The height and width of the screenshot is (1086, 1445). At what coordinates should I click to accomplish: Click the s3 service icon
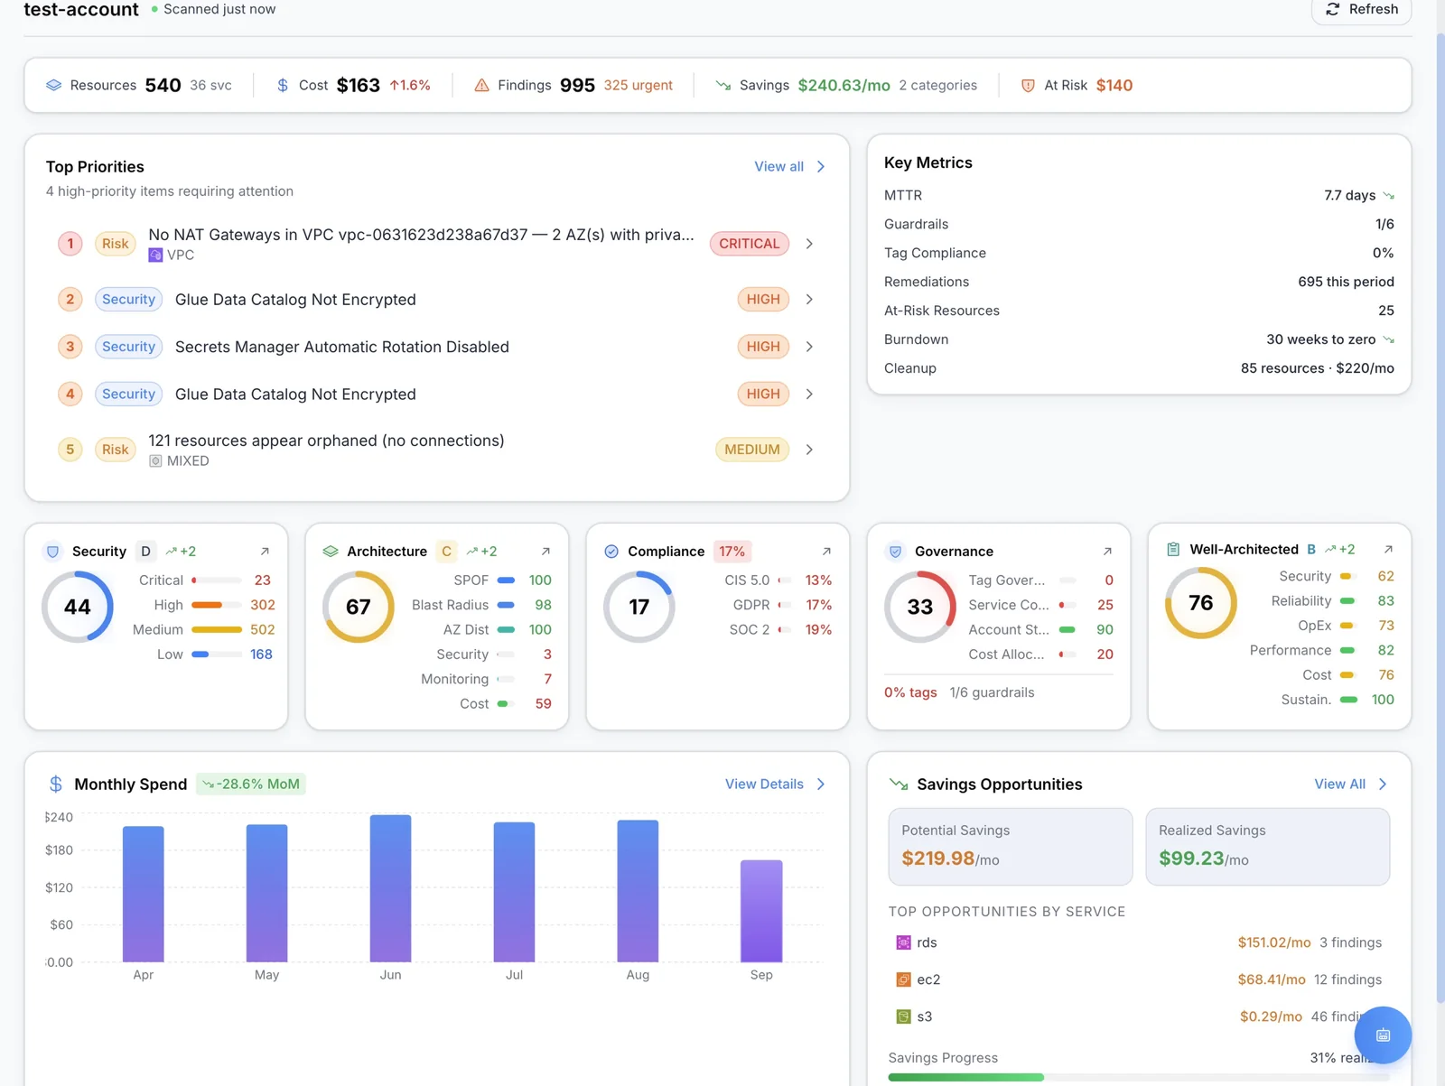tap(903, 1016)
